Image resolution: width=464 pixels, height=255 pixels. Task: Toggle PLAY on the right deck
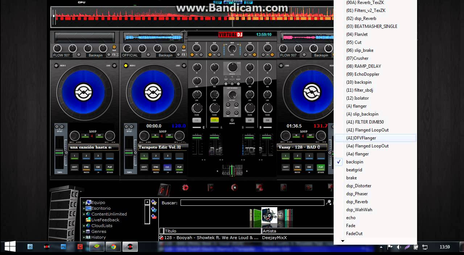click(x=320, y=167)
